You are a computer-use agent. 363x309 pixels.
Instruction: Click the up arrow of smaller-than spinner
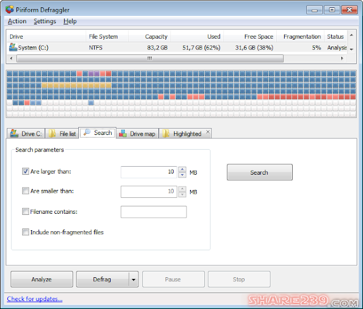click(x=182, y=189)
